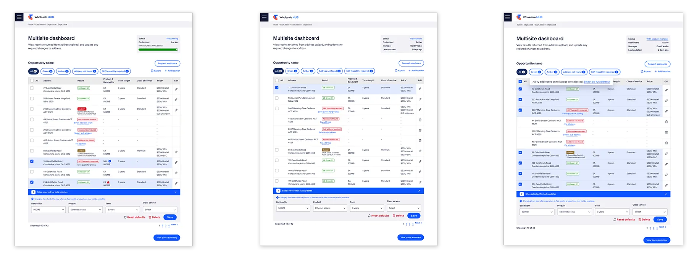
Task: Click Request assistance in left dashboard
Action: [x=168, y=63]
